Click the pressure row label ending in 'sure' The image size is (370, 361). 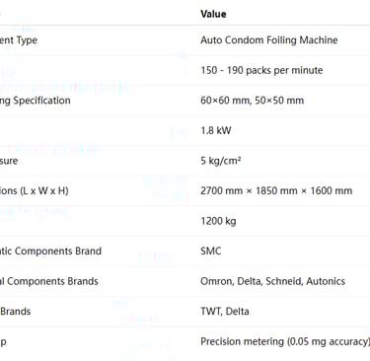click(9, 161)
